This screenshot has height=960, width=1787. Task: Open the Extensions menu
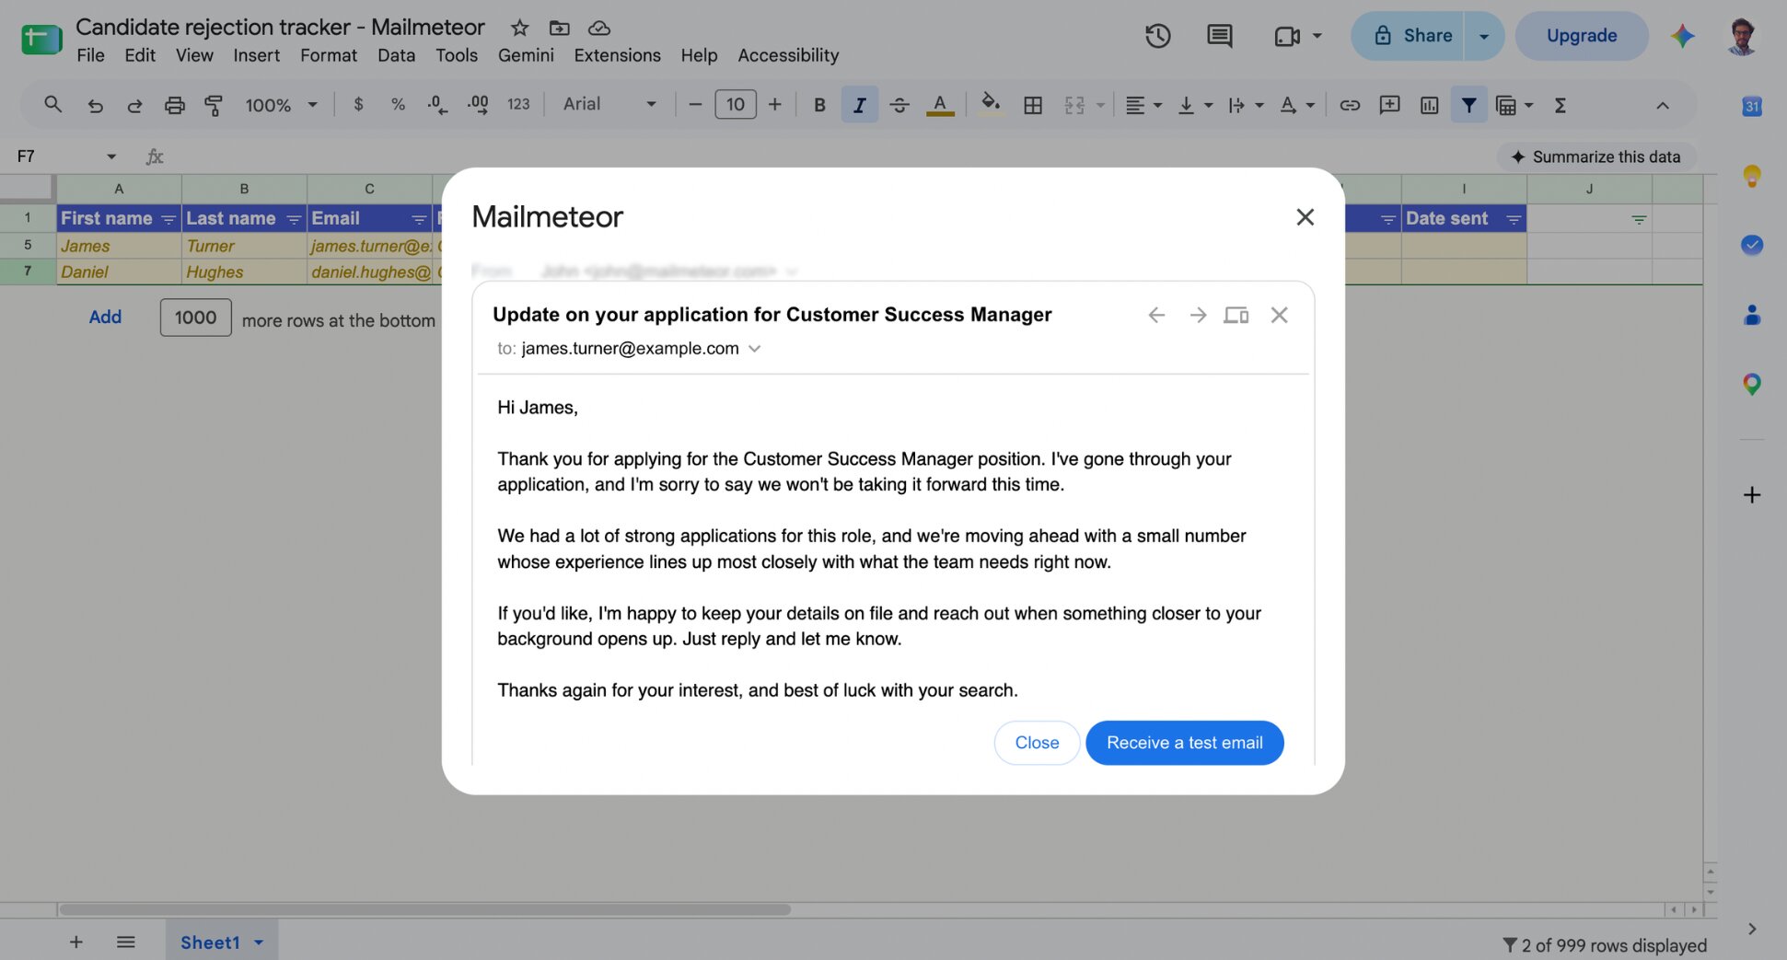617,55
